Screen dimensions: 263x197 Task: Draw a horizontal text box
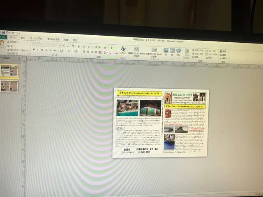pos(136,51)
